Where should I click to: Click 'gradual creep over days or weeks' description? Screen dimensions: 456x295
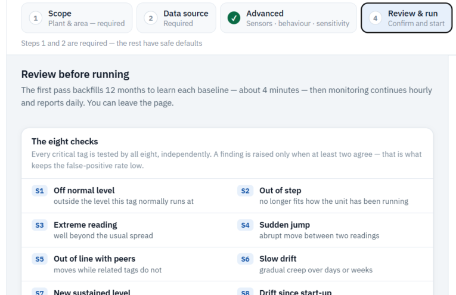click(316, 270)
